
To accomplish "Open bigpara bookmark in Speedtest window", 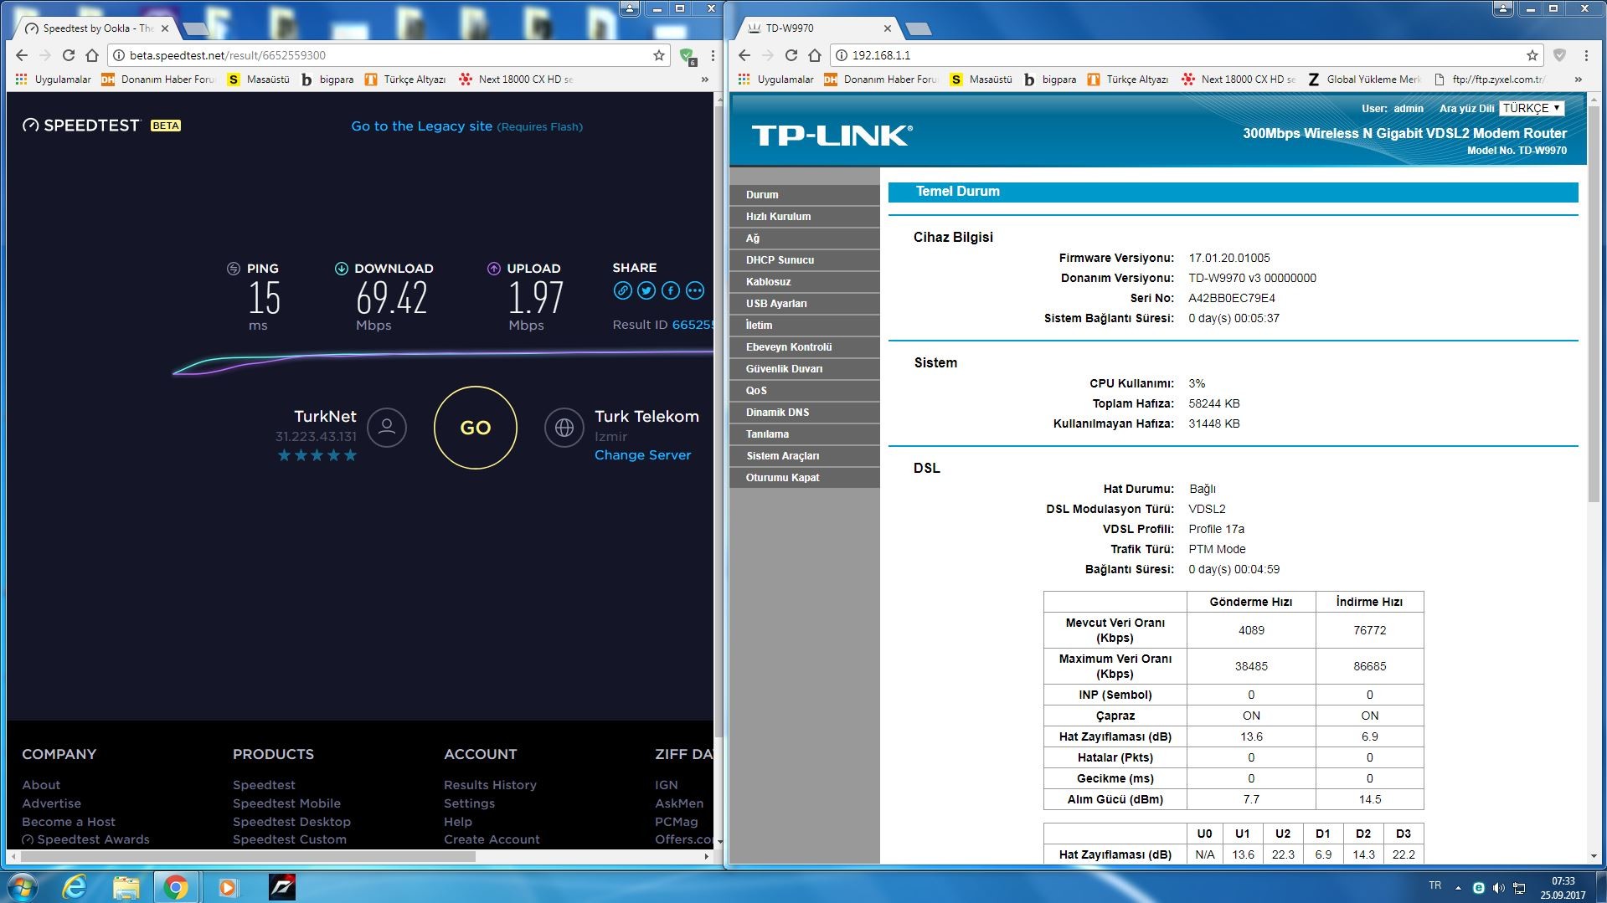I will tap(327, 80).
